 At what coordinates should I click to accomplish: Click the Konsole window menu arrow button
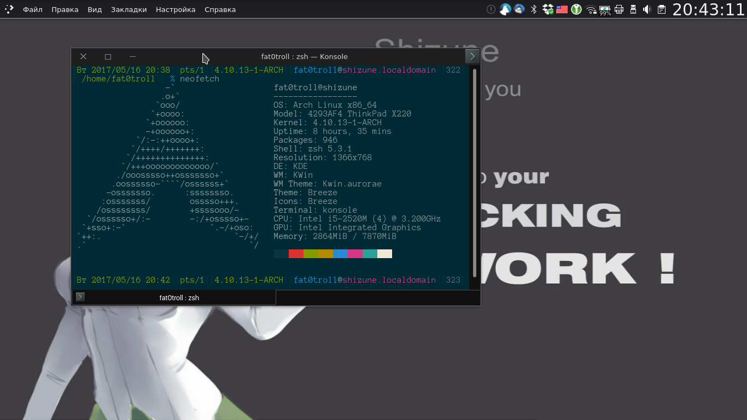click(x=472, y=56)
